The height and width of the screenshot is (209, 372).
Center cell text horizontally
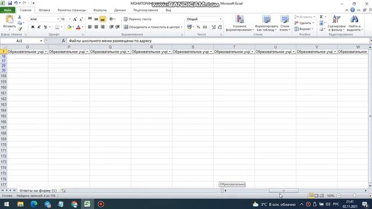click(96, 27)
